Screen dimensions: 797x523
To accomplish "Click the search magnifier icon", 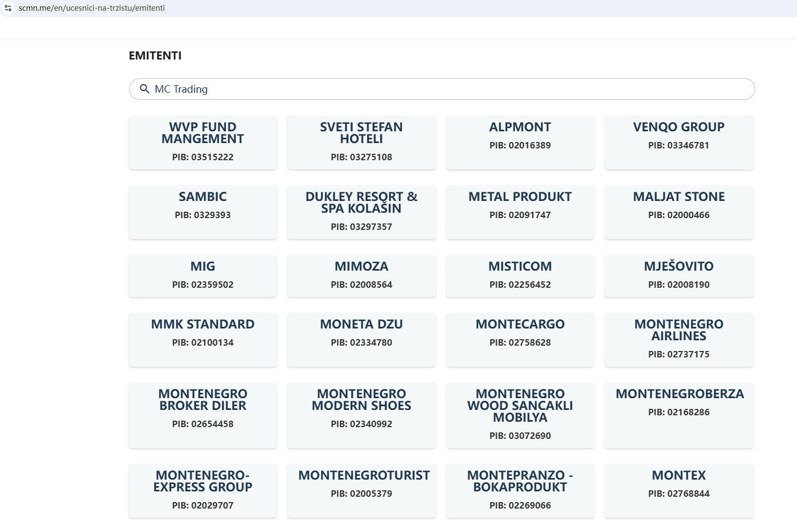I will tap(144, 89).
